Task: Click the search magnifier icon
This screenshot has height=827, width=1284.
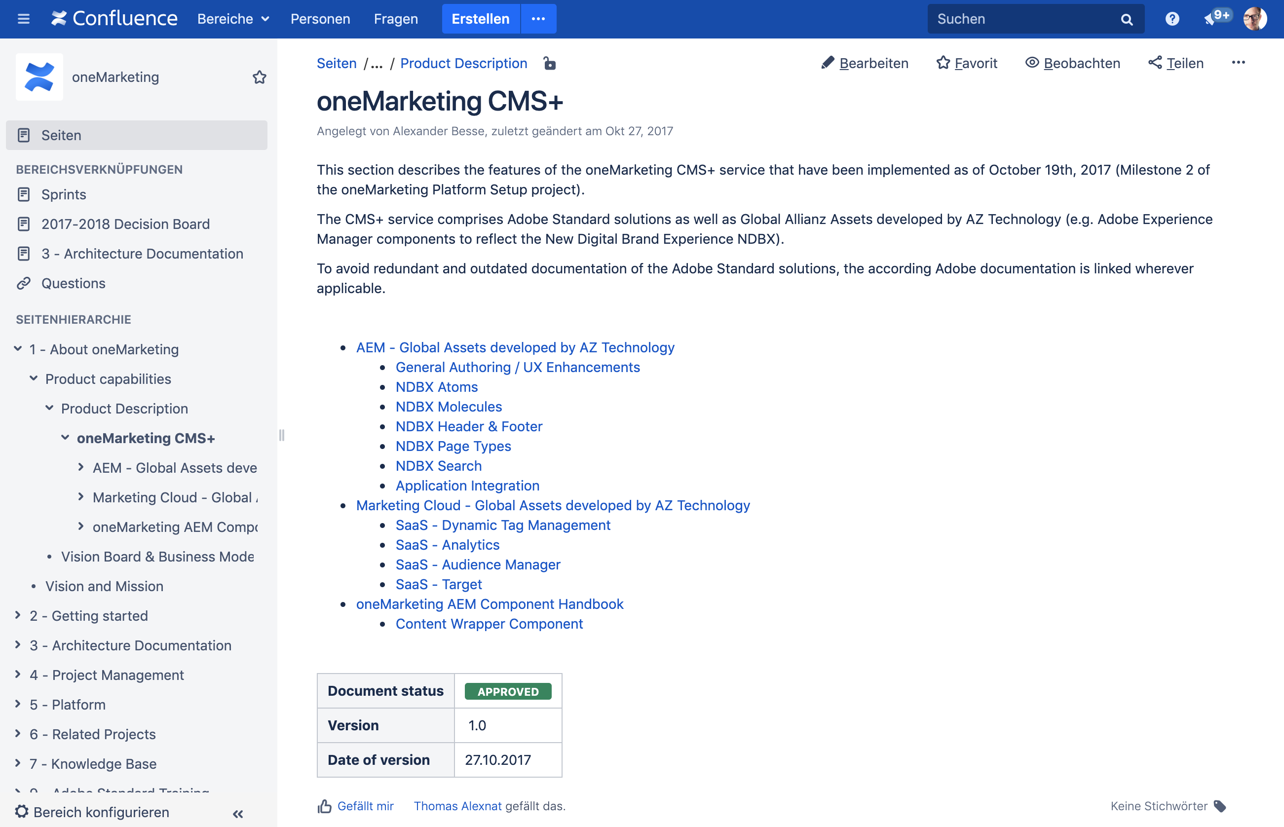Action: (1127, 19)
